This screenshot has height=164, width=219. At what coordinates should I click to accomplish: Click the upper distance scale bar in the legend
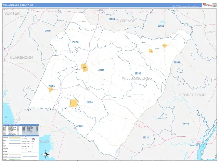pos(30,152)
